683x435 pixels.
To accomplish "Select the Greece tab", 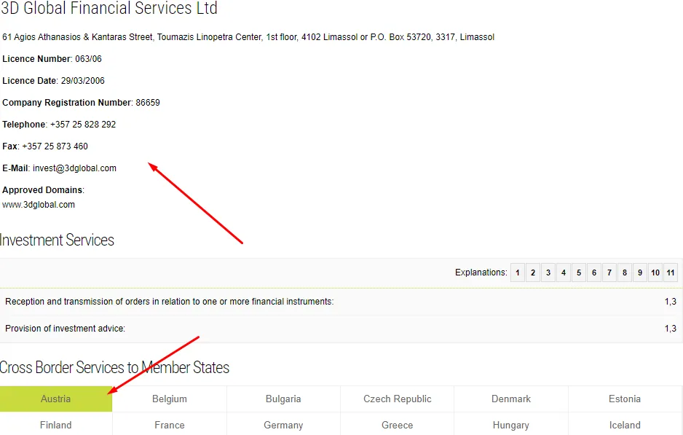I will 398,425.
